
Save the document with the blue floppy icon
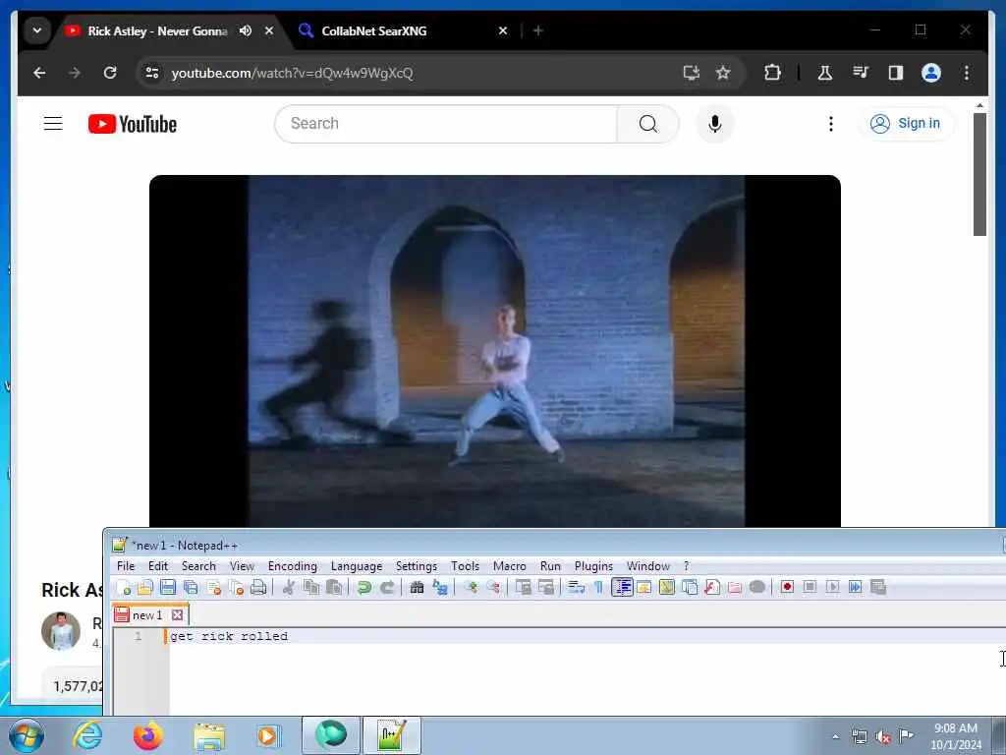(168, 587)
